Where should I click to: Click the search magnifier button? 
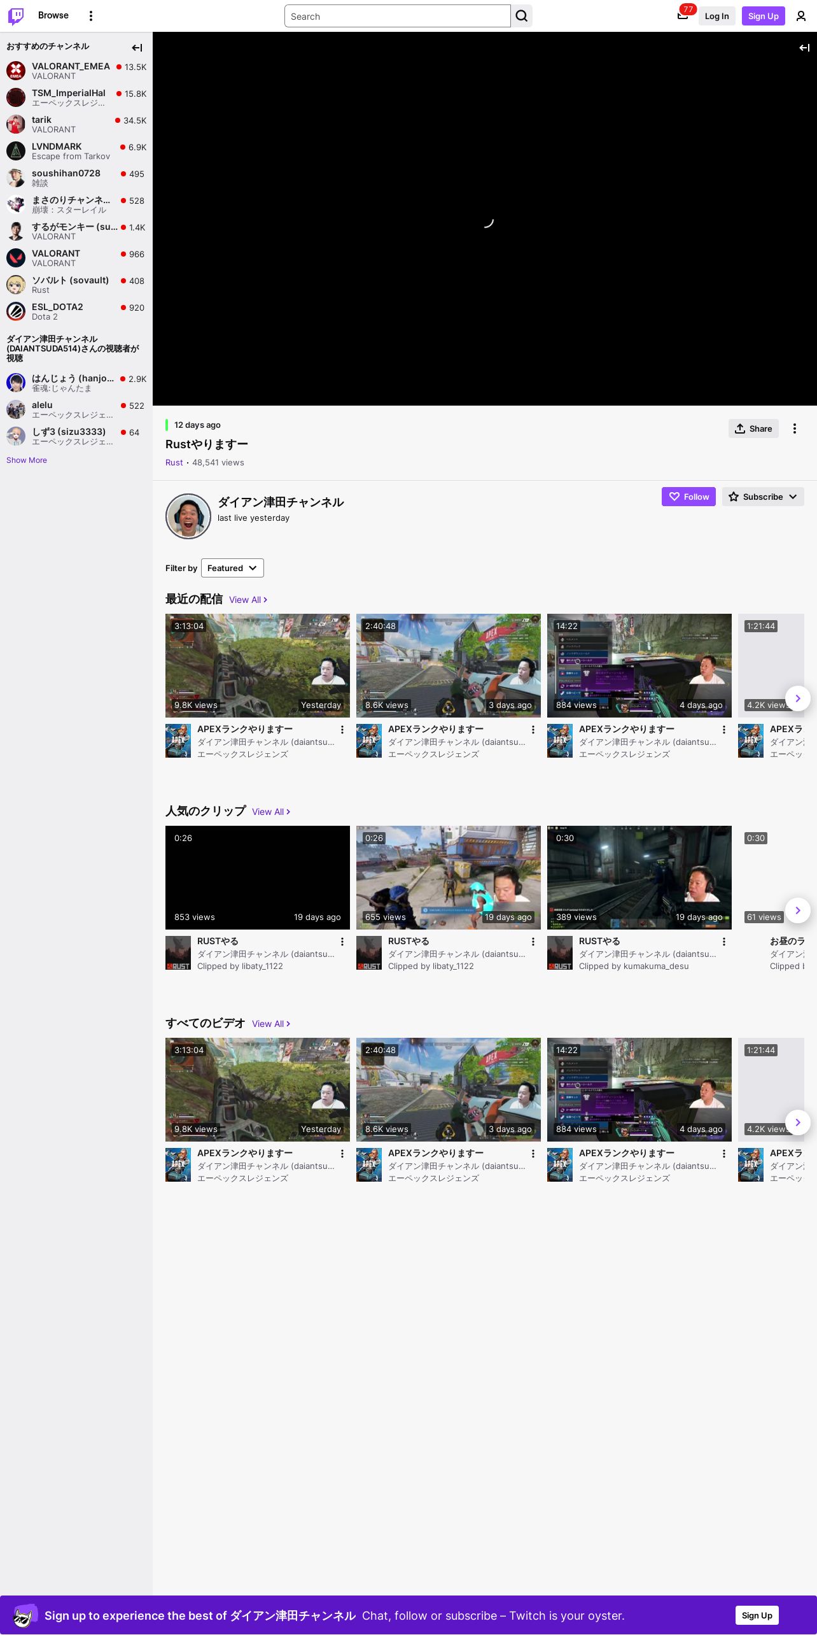click(x=522, y=16)
